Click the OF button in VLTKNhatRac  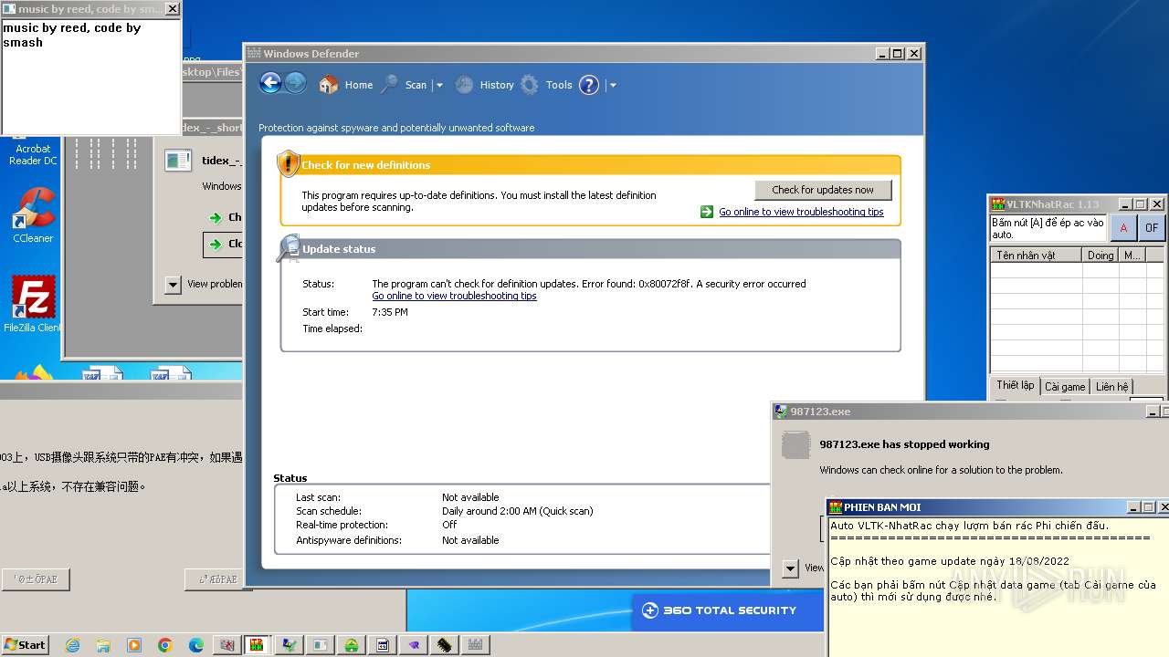[1152, 228]
